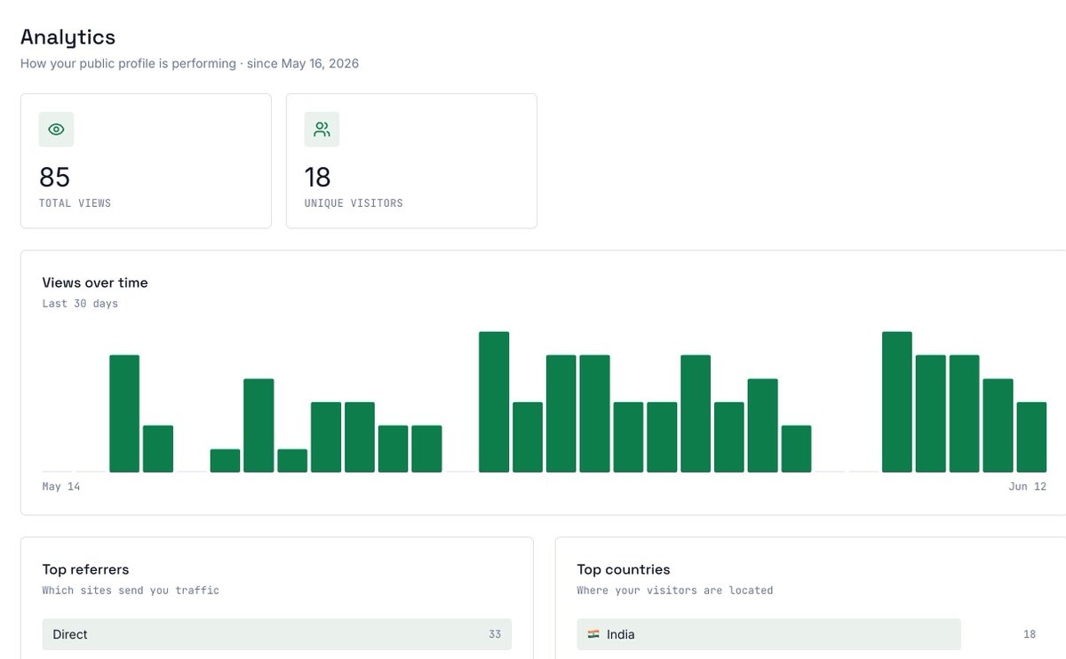Screen dimensions: 1066x659
Task: Click the 'Top referrers' heading
Action: point(85,569)
